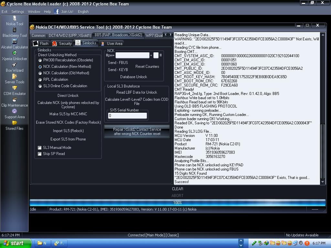Switch to WP7 (Qual tab
331x248 pixels.
(x=154, y=36)
